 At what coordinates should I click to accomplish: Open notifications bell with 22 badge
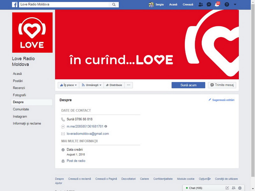tap(217, 4)
